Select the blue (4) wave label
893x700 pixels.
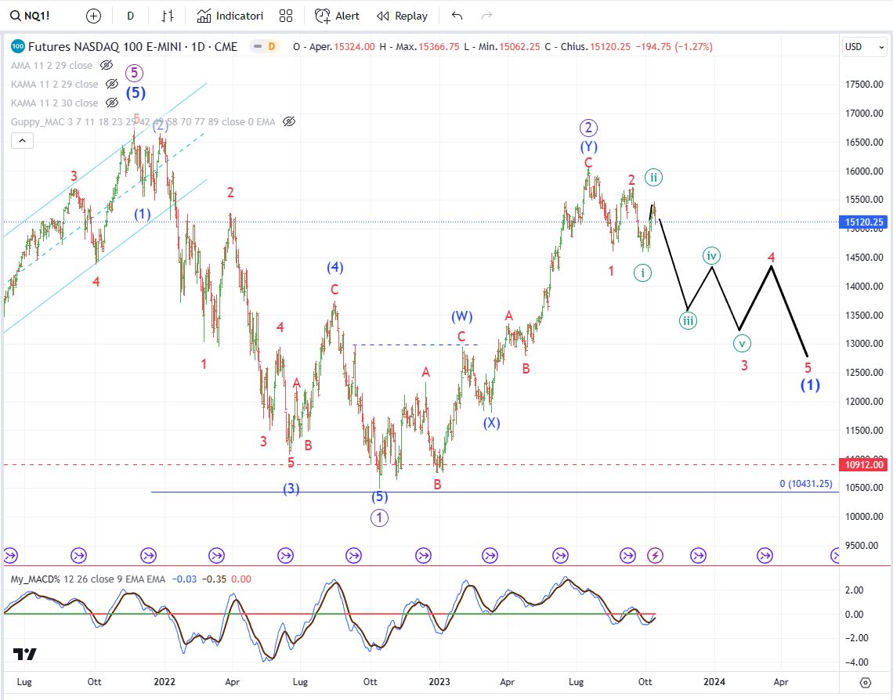pyautogui.click(x=335, y=267)
